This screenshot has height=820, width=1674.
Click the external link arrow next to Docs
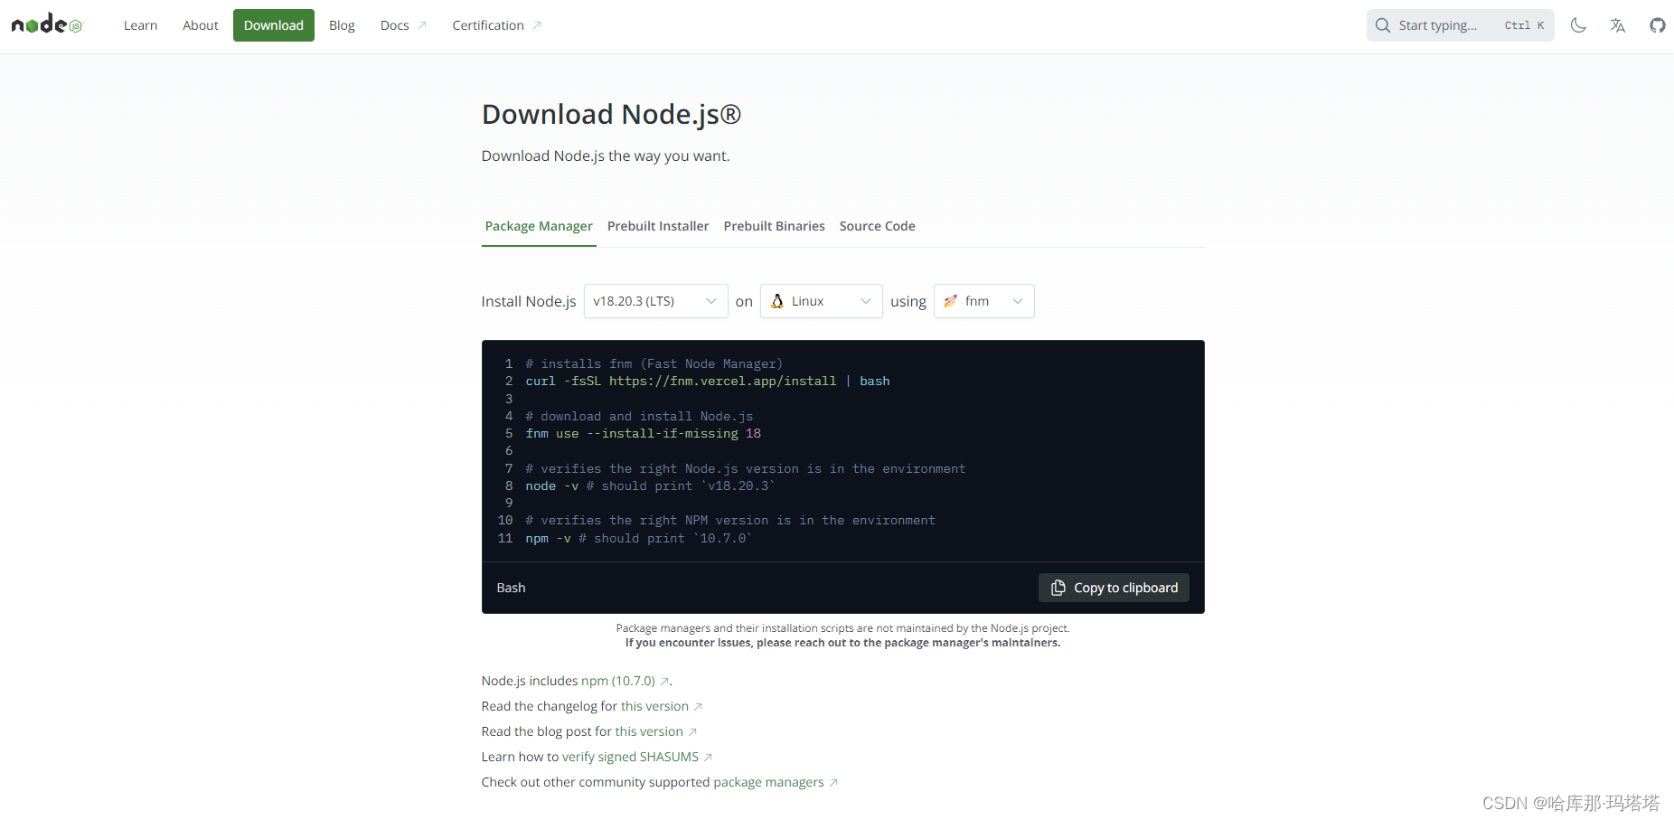point(423,24)
